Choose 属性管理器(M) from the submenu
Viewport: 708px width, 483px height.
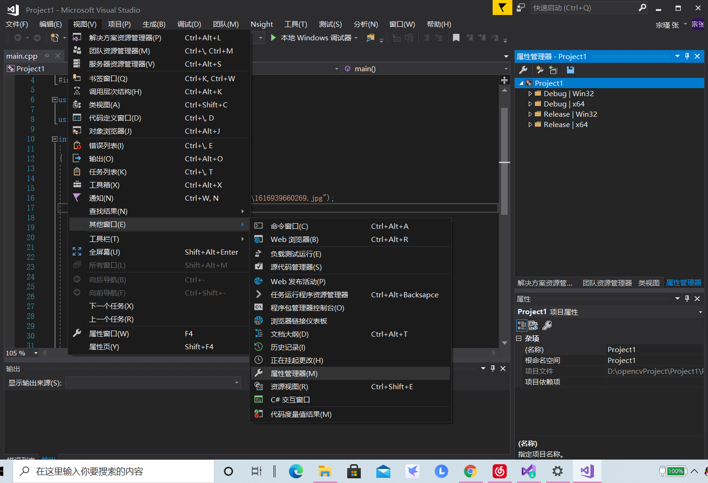pyautogui.click(x=350, y=374)
